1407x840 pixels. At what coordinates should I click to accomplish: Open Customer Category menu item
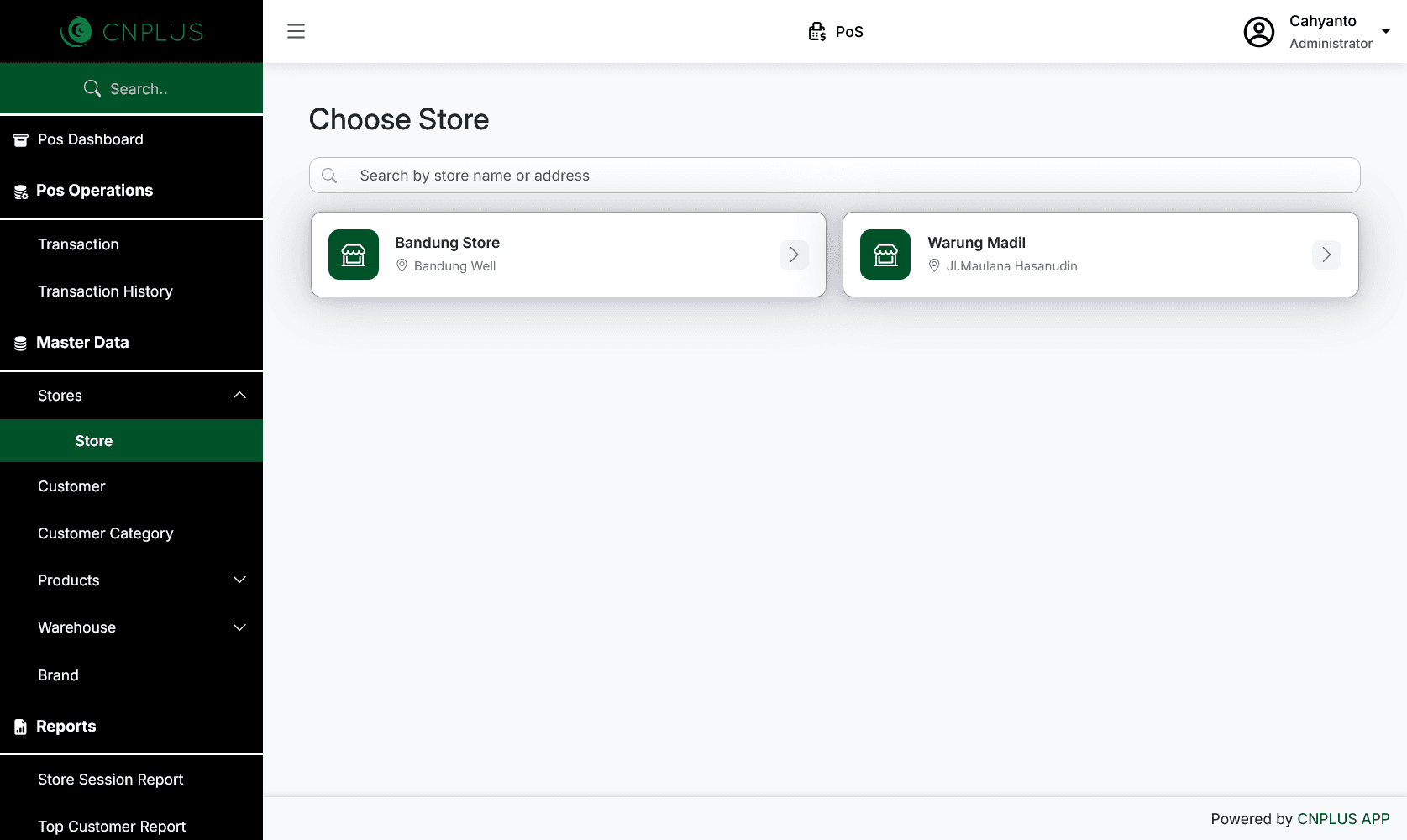point(105,533)
